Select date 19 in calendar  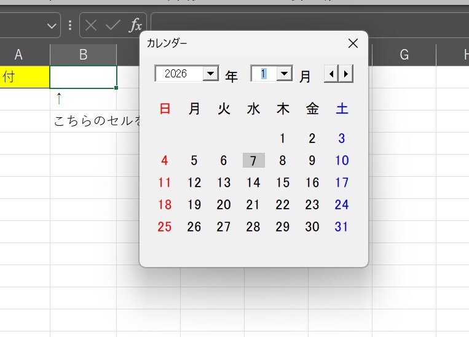point(194,204)
